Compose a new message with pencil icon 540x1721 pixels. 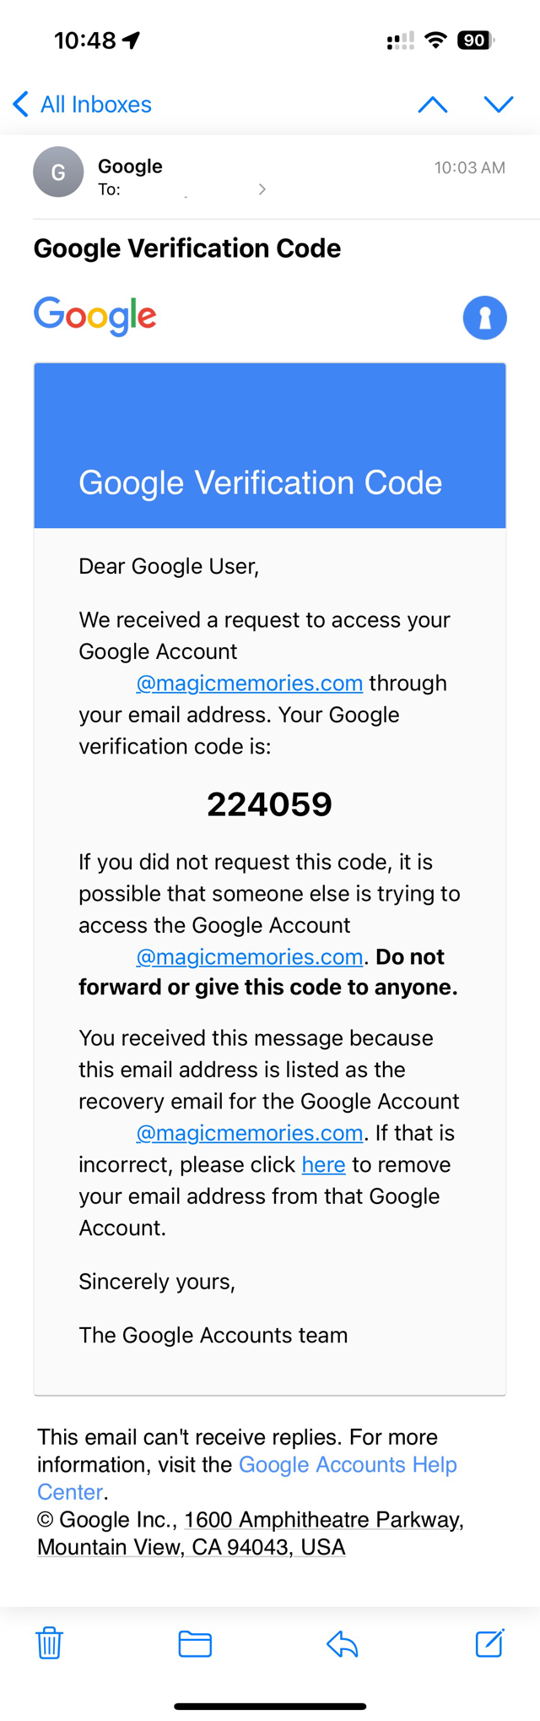(489, 1642)
